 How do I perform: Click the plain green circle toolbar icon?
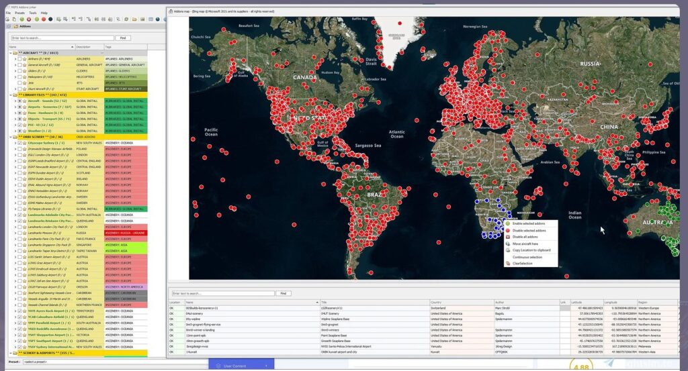(37, 19)
